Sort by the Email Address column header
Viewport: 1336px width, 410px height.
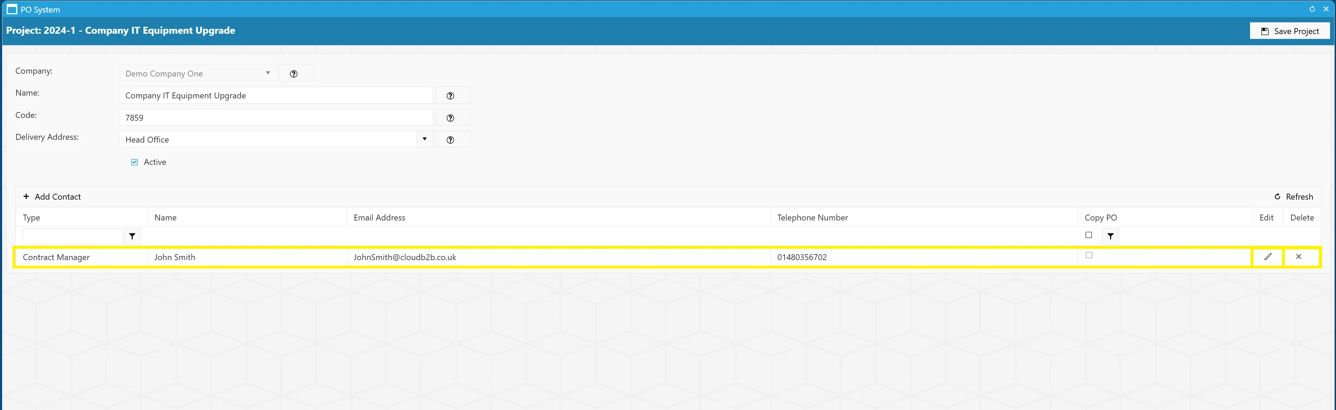tap(559, 218)
